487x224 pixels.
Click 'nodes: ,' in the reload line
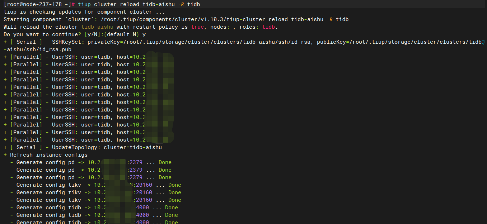coord(223,27)
